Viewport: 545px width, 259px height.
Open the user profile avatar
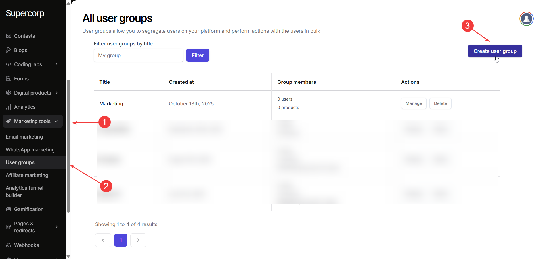(526, 19)
